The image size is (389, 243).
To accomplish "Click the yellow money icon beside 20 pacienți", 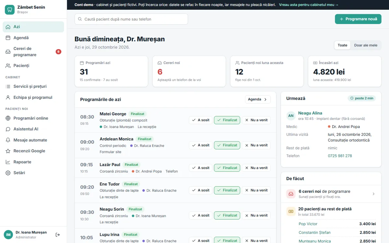I will [x=291, y=211].
